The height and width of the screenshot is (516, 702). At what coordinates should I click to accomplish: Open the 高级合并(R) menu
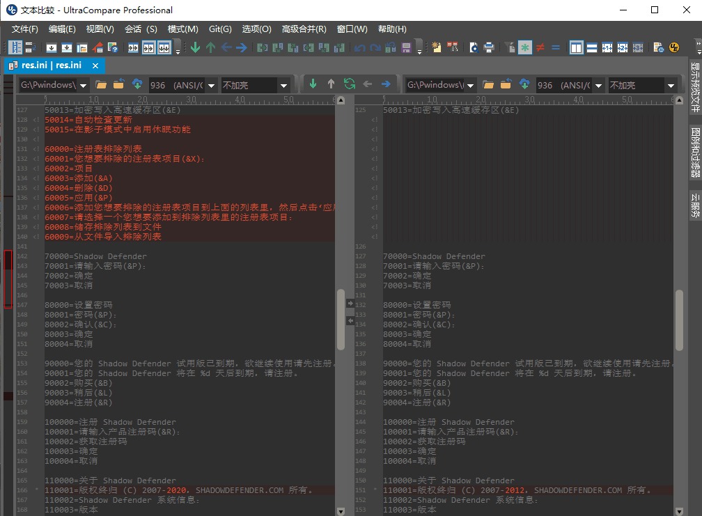pos(304,29)
